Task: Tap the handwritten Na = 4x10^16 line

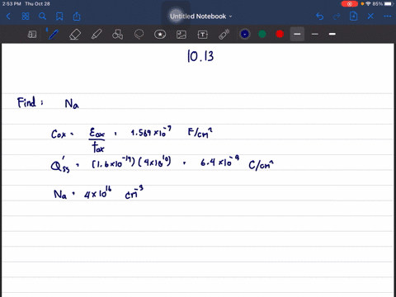Action: click(x=98, y=192)
